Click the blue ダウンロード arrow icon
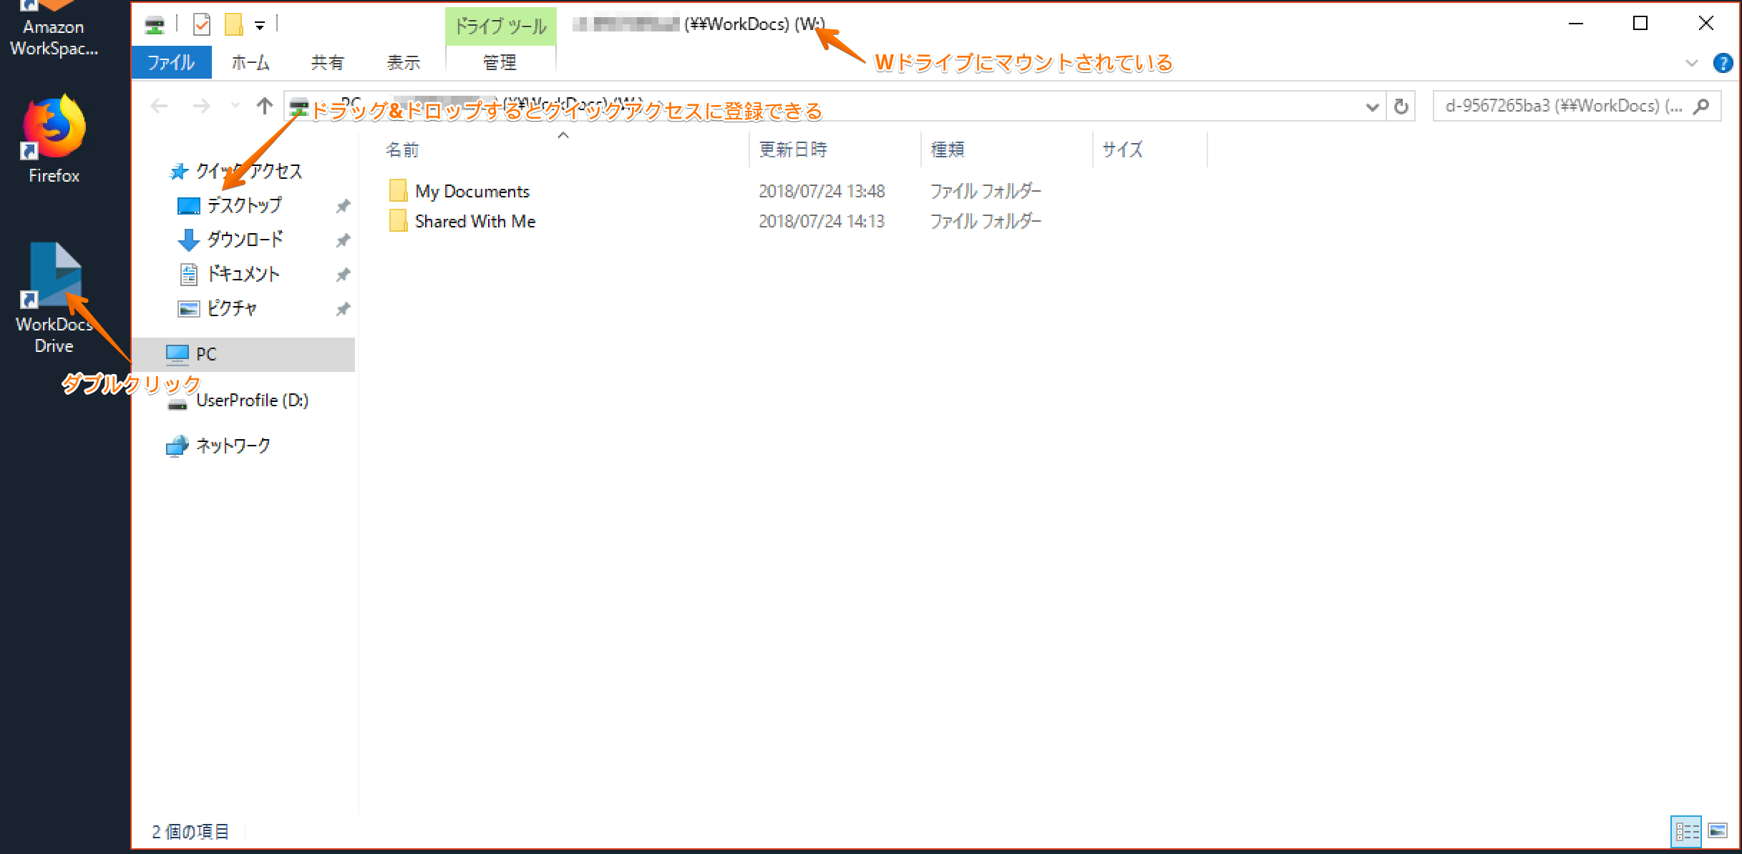This screenshot has height=854, width=1742. 188,240
